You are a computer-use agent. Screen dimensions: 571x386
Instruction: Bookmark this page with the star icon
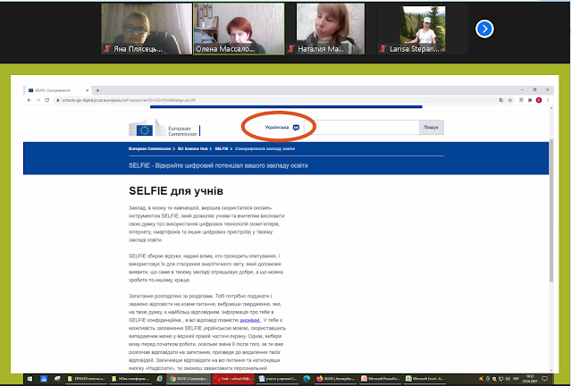pos(510,100)
